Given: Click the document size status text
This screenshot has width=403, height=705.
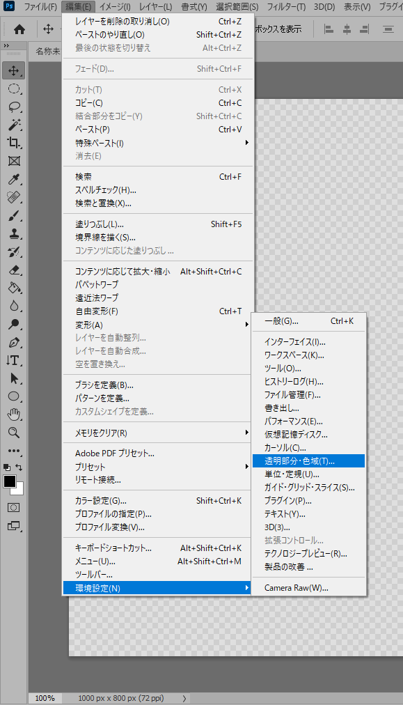Looking at the screenshot, I should pos(121,698).
